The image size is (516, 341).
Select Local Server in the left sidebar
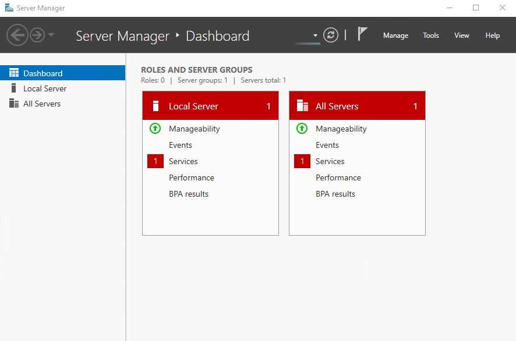point(62,88)
